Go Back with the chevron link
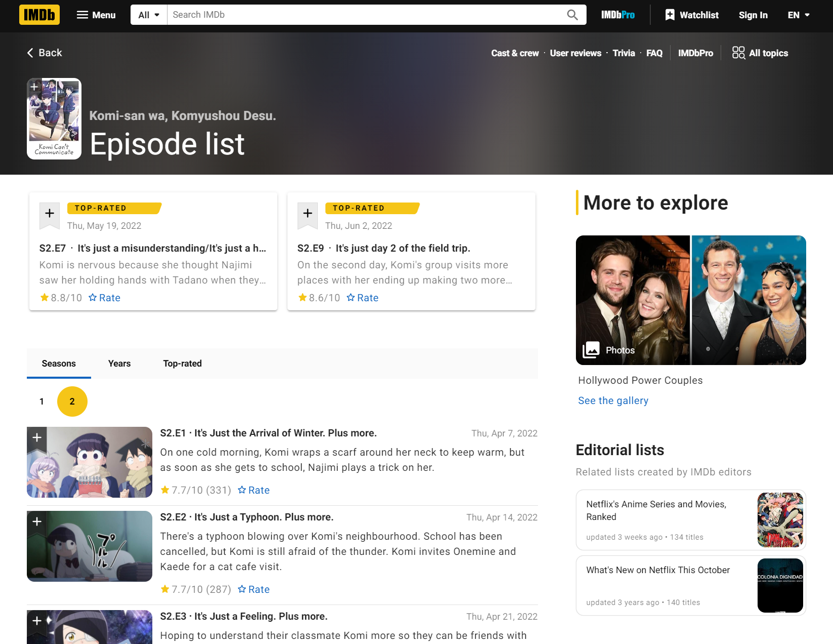The height and width of the screenshot is (644, 833). 45,53
